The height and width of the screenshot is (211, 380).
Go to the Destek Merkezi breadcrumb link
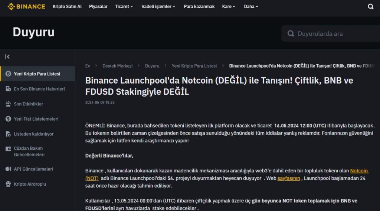coord(117,66)
